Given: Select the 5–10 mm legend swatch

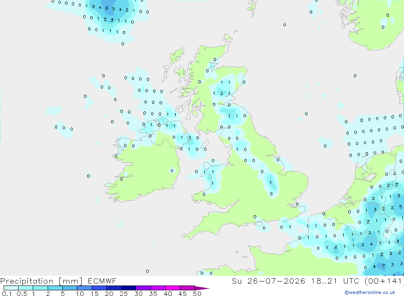Looking at the screenshot, I should 69,288.
